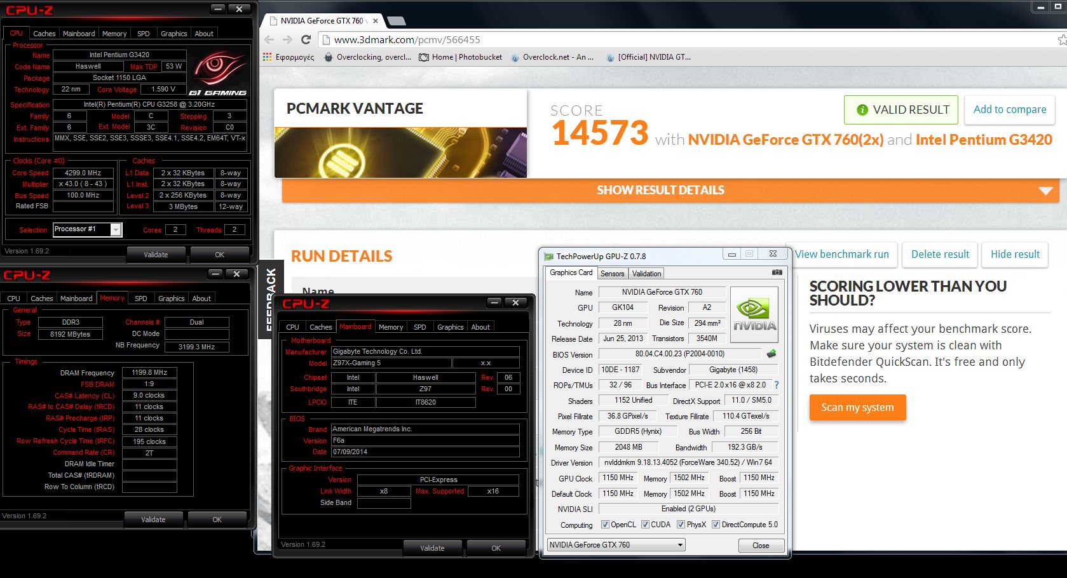Click OK in CPU-Z memory window
The image size is (1067, 578).
pyautogui.click(x=217, y=520)
